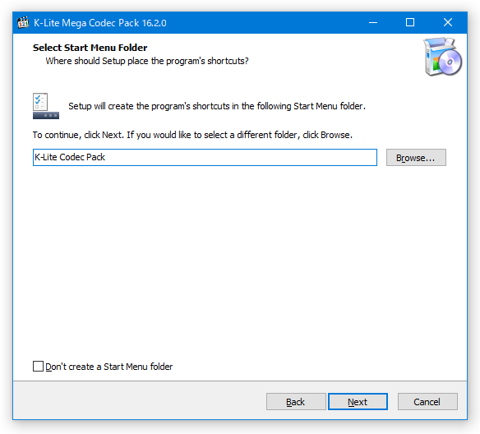
Task: Focus the K-Lite Codec Pack folder name field
Action: tap(205, 157)
